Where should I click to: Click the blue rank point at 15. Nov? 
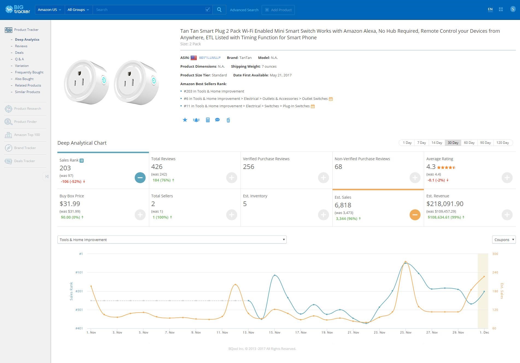[x=275, y=275]
